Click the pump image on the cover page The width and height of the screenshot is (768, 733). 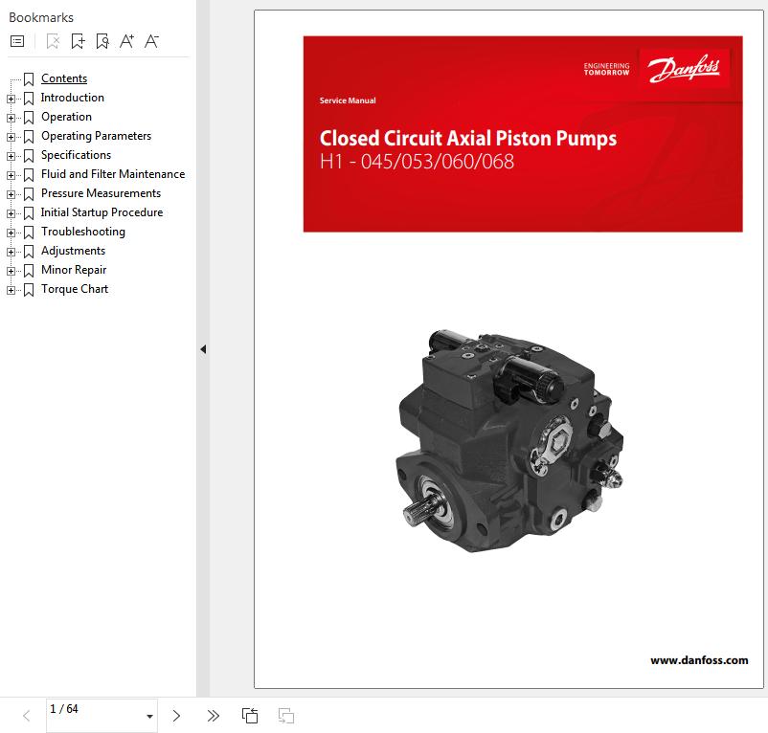coord(509,441)
